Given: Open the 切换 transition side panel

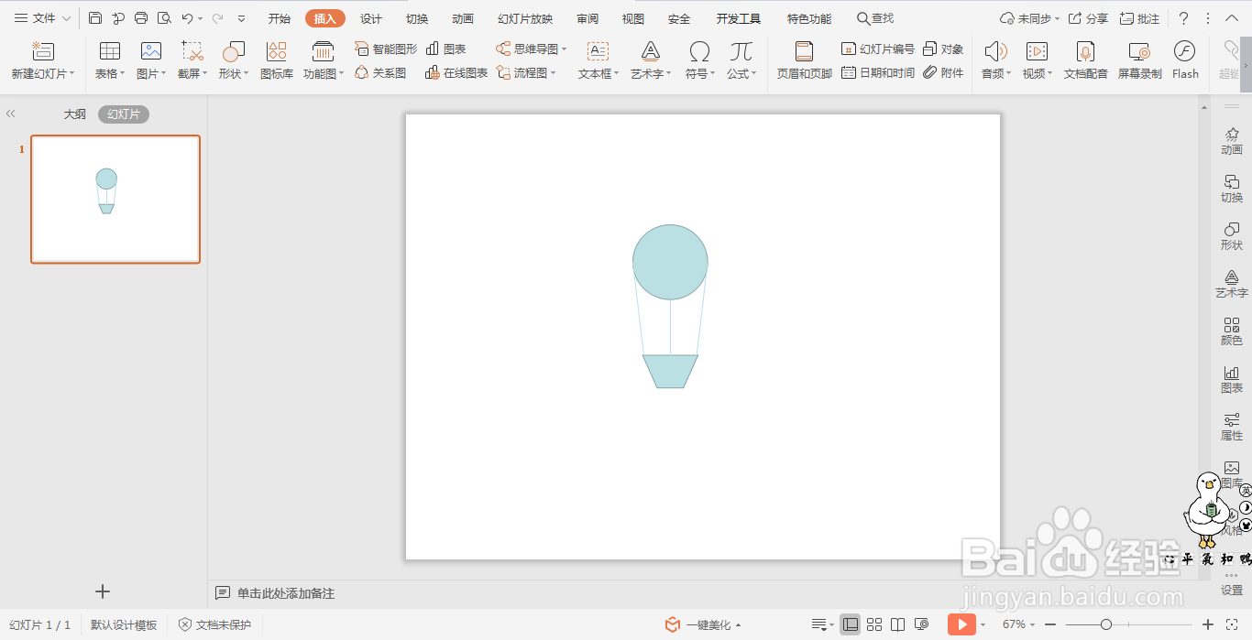Looking at the screenshot, I should (x=1232, y=189).
